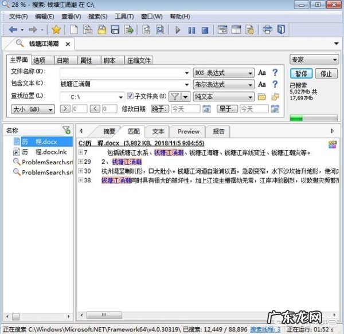Click the copy documents toolbar icon

pos(88,30)
